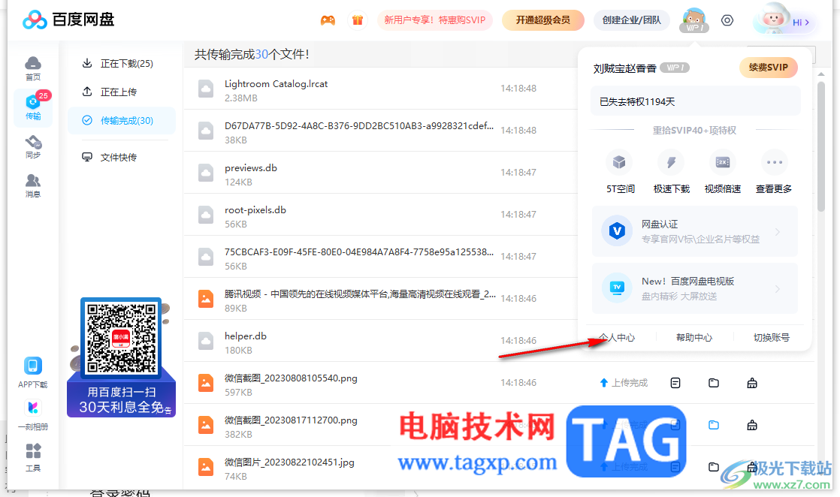Click clear record icon for 微信截图_20230817112700.png row
The image size is (840, 497).
pyautogui.click(x=752, y=425)
